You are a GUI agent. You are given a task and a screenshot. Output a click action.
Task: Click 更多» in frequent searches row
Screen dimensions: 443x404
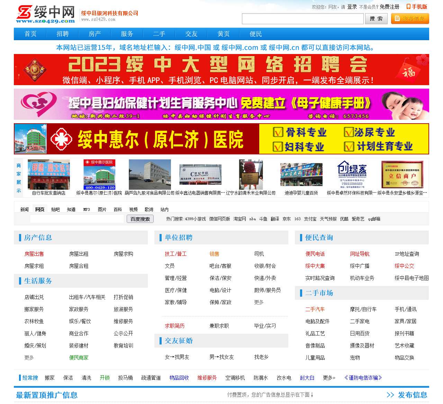pos(329,378)
